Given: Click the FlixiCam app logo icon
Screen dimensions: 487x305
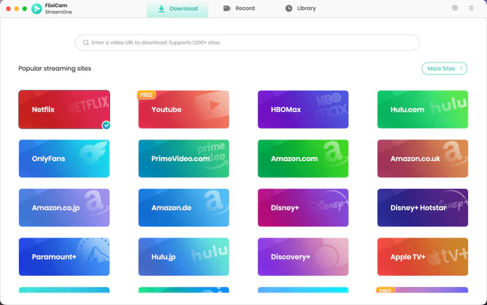Looking at the screenshot, I should pos(36,9).
